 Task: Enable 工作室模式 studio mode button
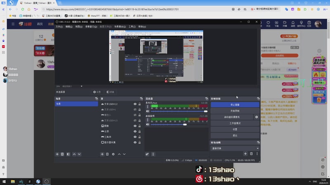pos(235,123)
